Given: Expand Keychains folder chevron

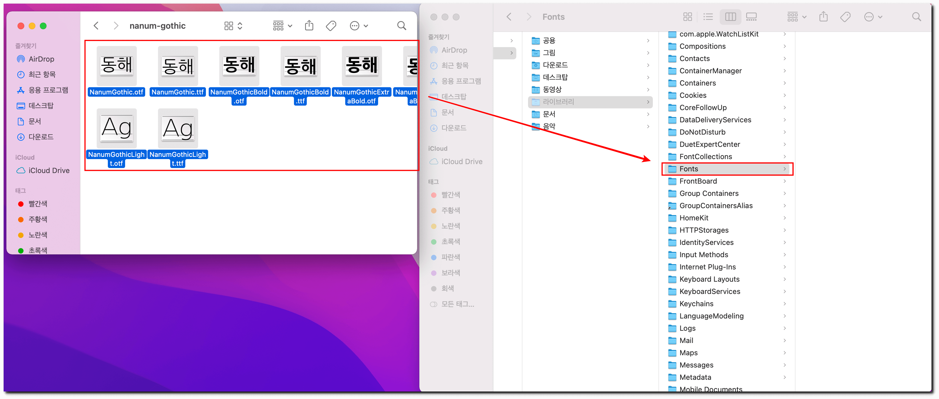Looking at the screenshot, I should click(x=784, y=304).
